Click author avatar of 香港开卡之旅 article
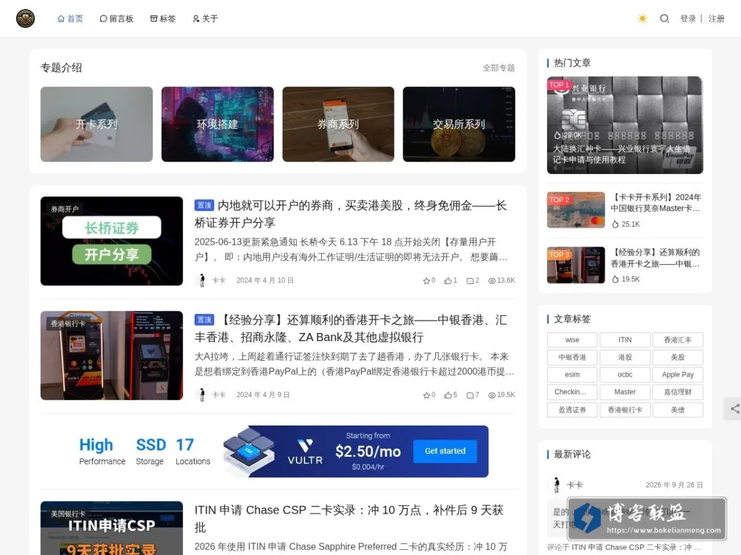This screenshot has height=555, width=741. coord(201,395)
